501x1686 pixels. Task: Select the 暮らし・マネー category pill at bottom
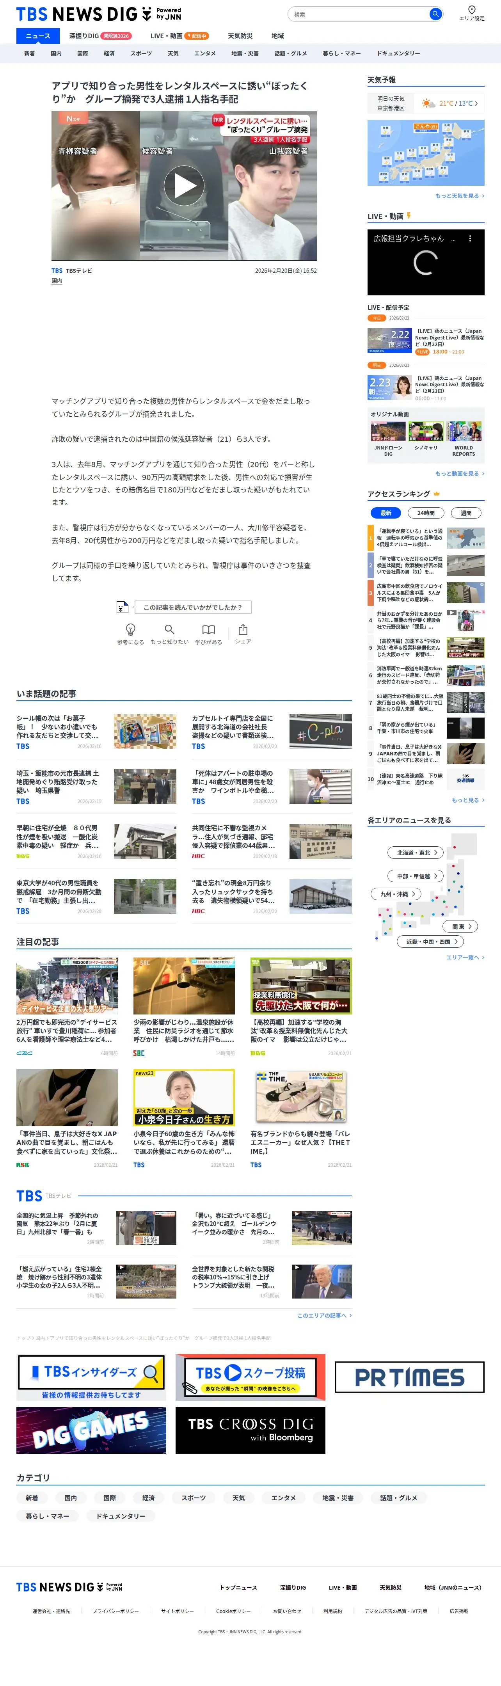coord(47,1516)
